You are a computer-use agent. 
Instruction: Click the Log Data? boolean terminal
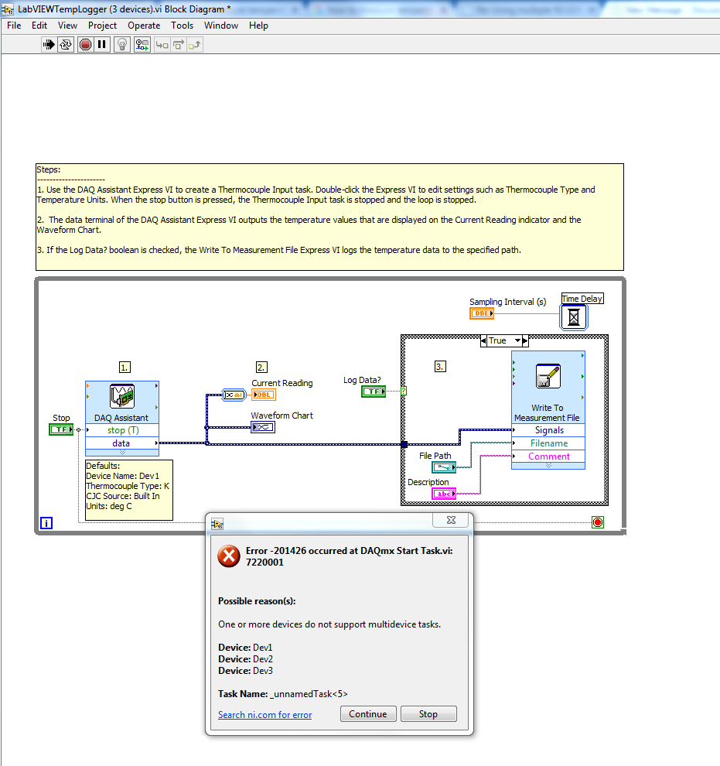coord(374,392)
